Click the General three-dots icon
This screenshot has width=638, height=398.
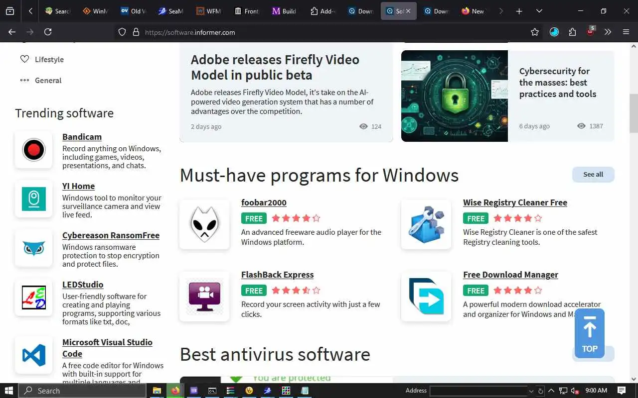click(x=24, y=80)
